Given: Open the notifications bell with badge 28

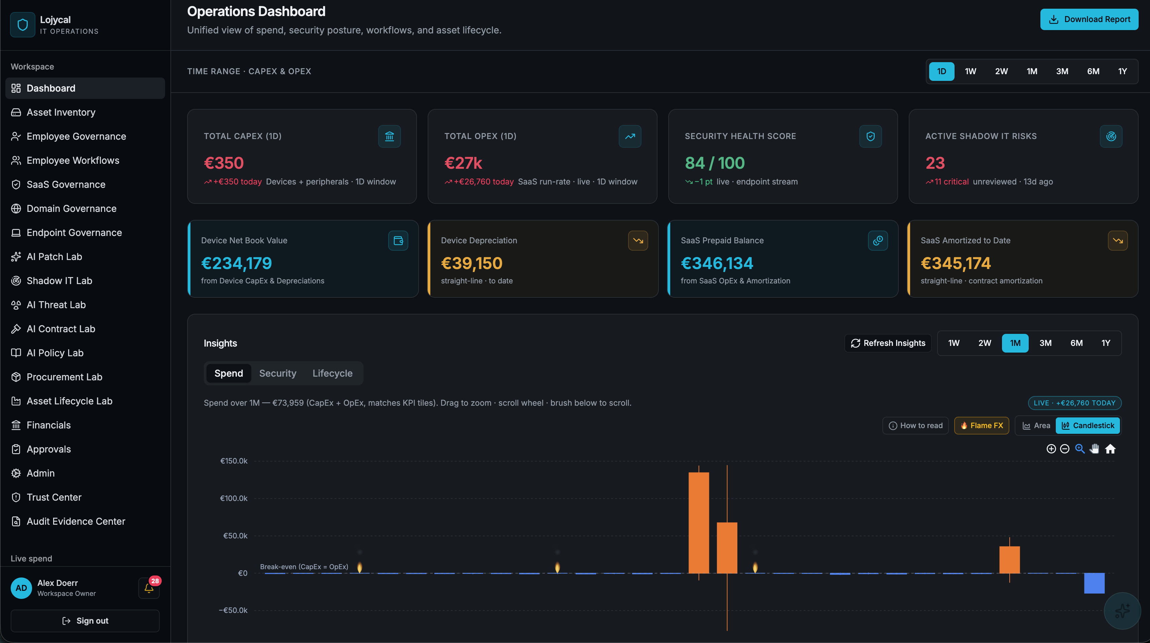Looking at the screenshot, I should [x=149, y=588].
